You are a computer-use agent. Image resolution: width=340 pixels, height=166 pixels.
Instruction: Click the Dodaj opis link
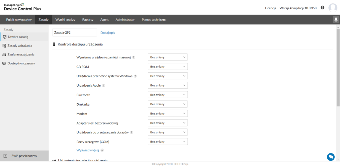pyautogui.click(x=108, y=33)
